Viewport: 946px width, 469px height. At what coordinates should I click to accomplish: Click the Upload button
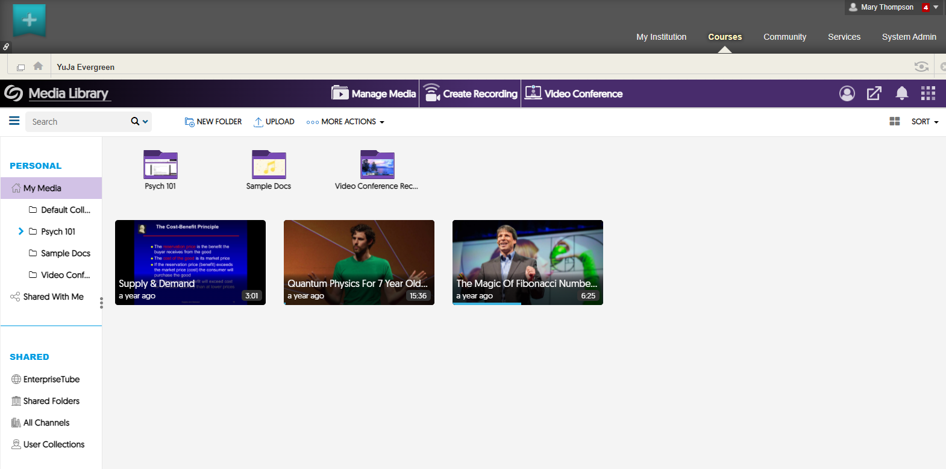pyautogui.click(x=274, y=122)
